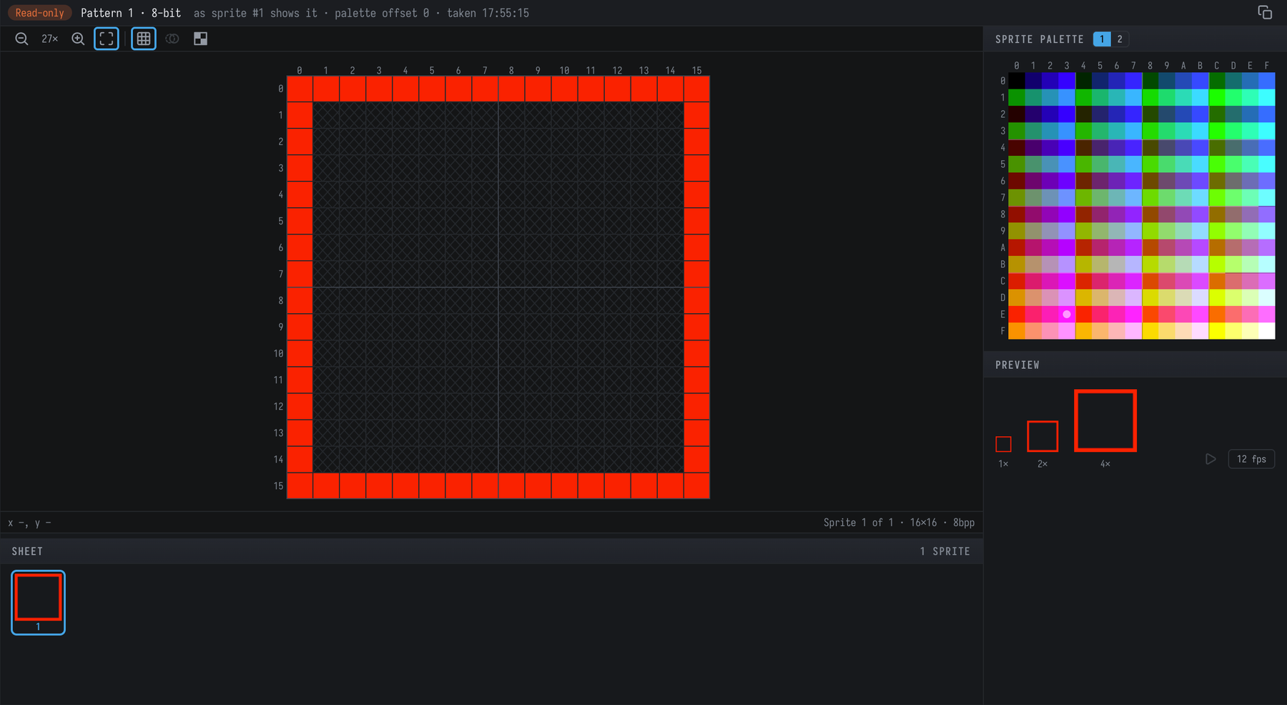Click the '1 SPRITE' count label
Screen dimensions: 1287x705
click(x=945, y=551)
